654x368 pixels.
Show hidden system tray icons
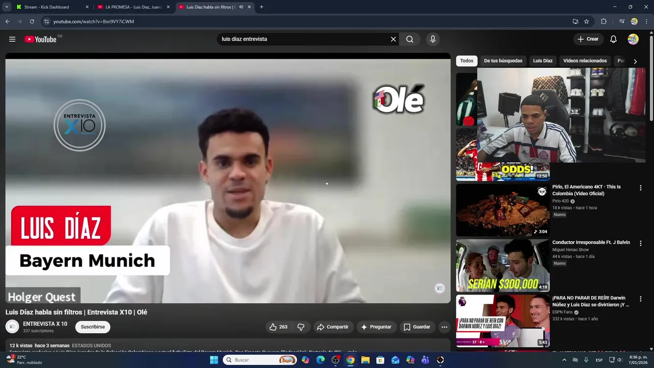pos(564,360)
